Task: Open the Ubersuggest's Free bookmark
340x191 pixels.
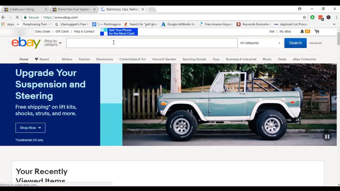Action: pos(72,24)
